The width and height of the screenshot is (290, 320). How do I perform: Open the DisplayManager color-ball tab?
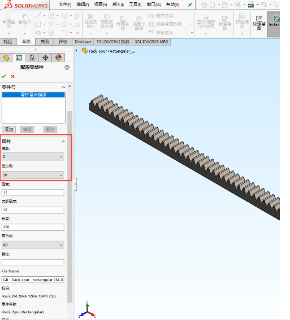58,58
